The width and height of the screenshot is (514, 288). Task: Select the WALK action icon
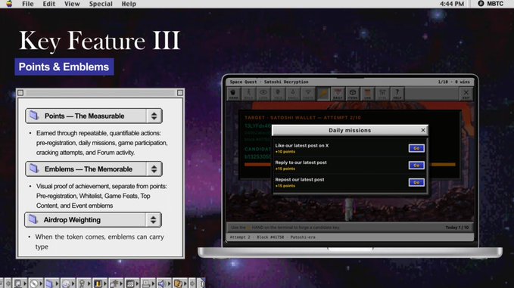248,94
